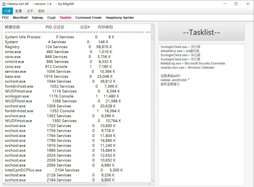Screen dimensions: 254x187
Task: Open the 配置 menu
Action: (19, 11)
